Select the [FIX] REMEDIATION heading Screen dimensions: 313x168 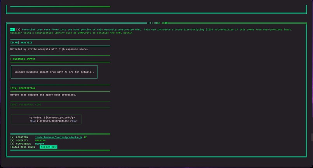(23, 88)
